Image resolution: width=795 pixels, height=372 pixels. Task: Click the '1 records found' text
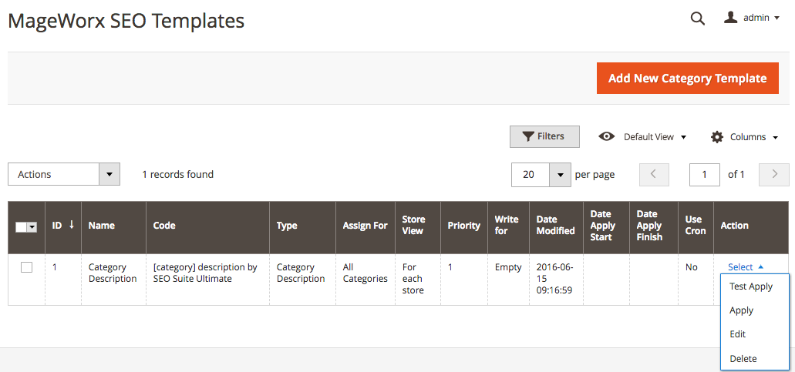178,174
